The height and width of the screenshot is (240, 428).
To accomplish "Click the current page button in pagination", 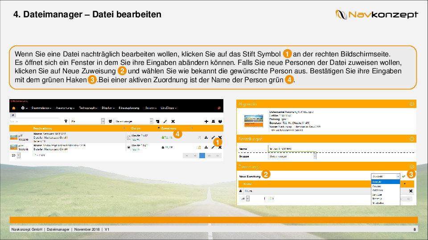I will (x=202, y=156).
